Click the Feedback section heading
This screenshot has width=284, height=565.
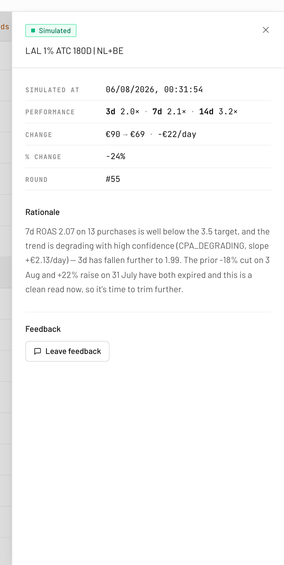coord(43,329)
